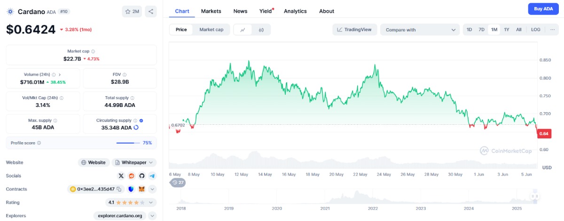Open explorer.cardano.org link
This screenshot has width=564, height=221.
pos(119,216)
